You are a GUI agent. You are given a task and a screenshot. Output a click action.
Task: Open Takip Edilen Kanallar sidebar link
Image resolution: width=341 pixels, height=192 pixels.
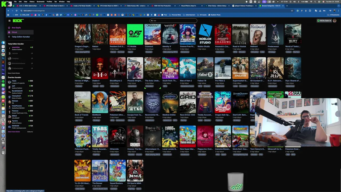tap(21, 37)
